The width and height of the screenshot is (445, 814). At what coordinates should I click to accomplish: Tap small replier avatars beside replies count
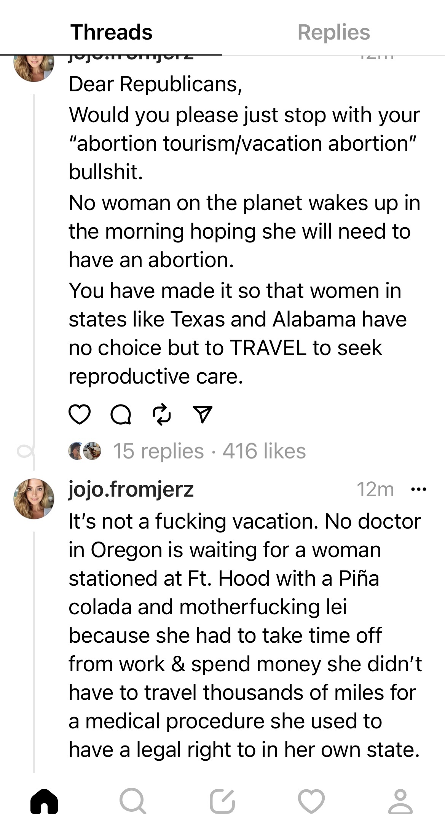(x=85, y=451)
